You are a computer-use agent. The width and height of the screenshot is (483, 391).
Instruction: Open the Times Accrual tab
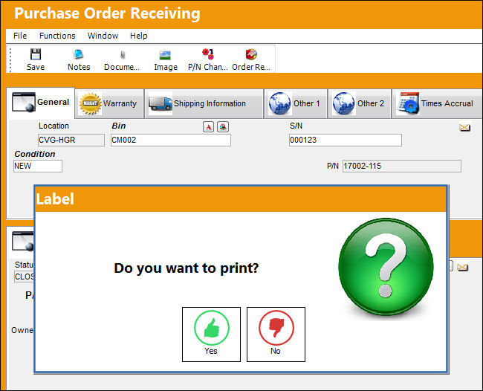pos(437,103)
